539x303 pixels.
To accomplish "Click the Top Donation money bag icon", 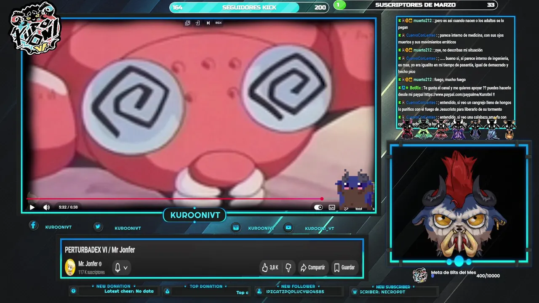I will point(167,291).
